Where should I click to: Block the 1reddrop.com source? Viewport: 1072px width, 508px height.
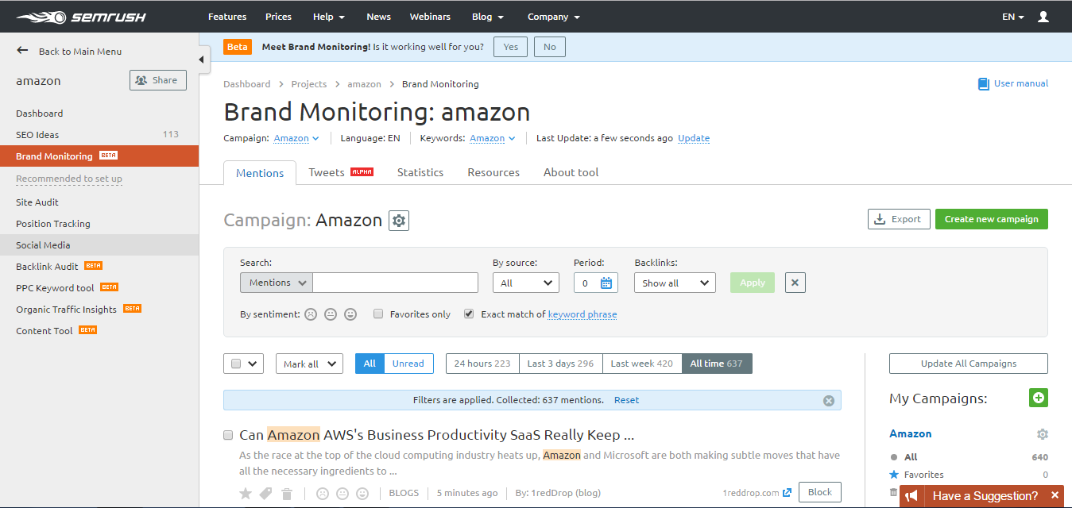pos(820,492)
